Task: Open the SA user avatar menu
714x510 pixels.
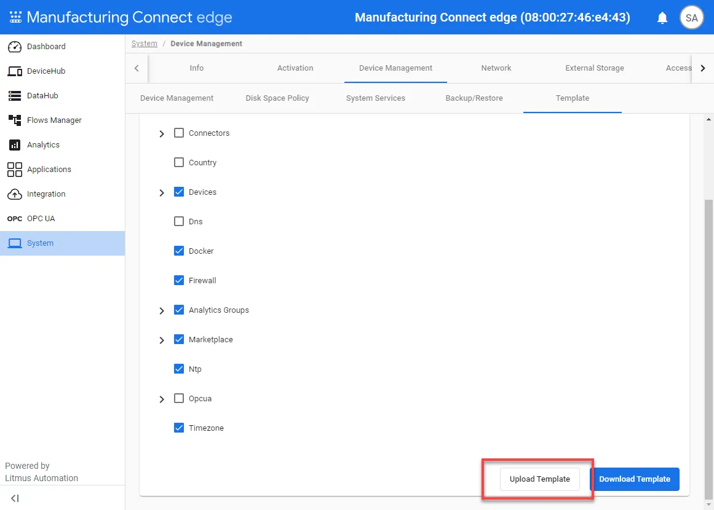Action: coord(691,18)
